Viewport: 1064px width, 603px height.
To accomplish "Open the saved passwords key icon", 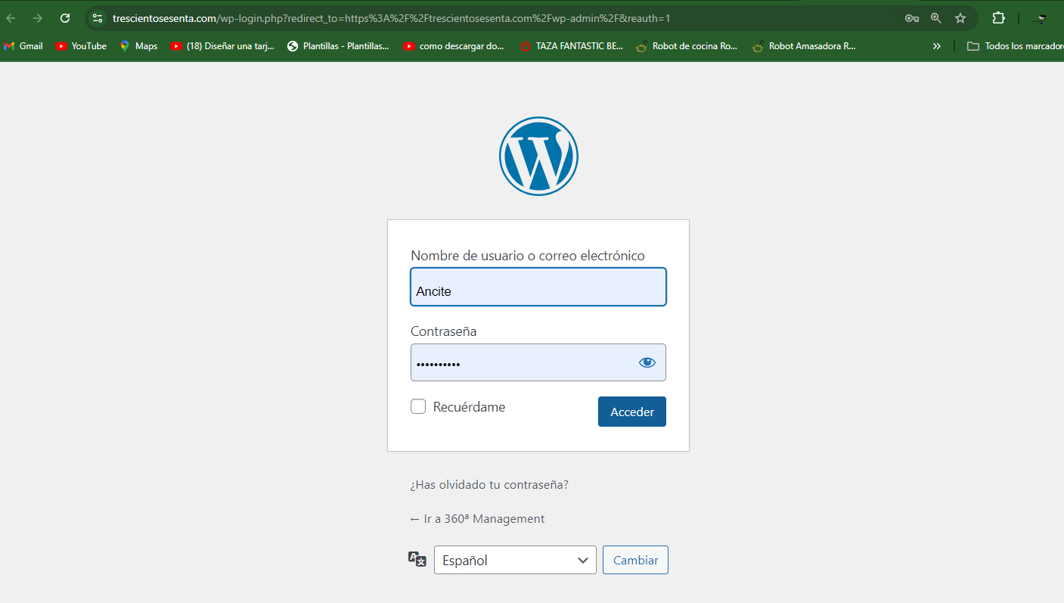I will pos(912,18).
